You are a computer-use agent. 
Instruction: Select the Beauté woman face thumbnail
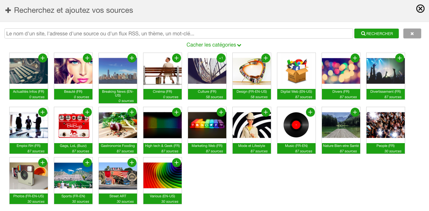(x=73, y=71)
